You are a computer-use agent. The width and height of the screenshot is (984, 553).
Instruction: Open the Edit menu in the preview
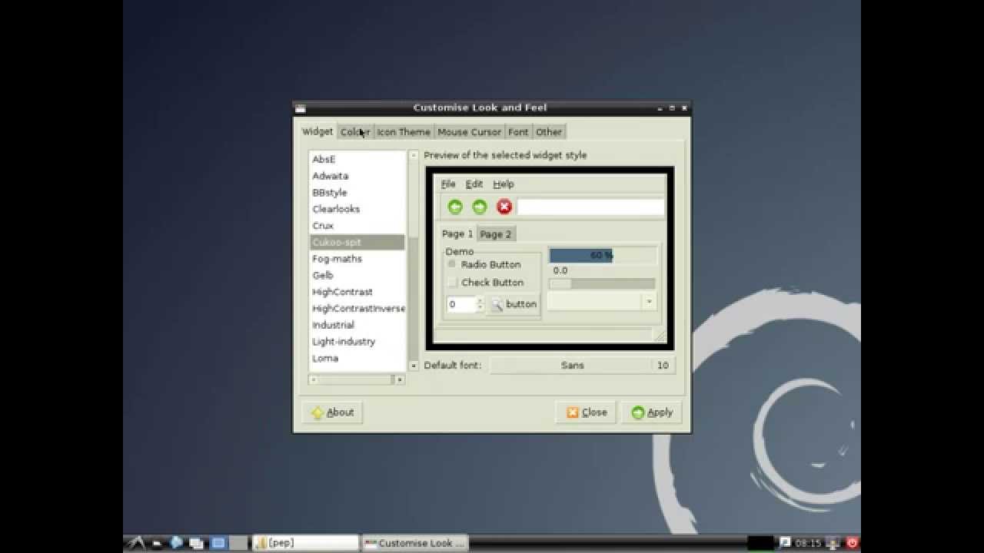tap(474, 184)
